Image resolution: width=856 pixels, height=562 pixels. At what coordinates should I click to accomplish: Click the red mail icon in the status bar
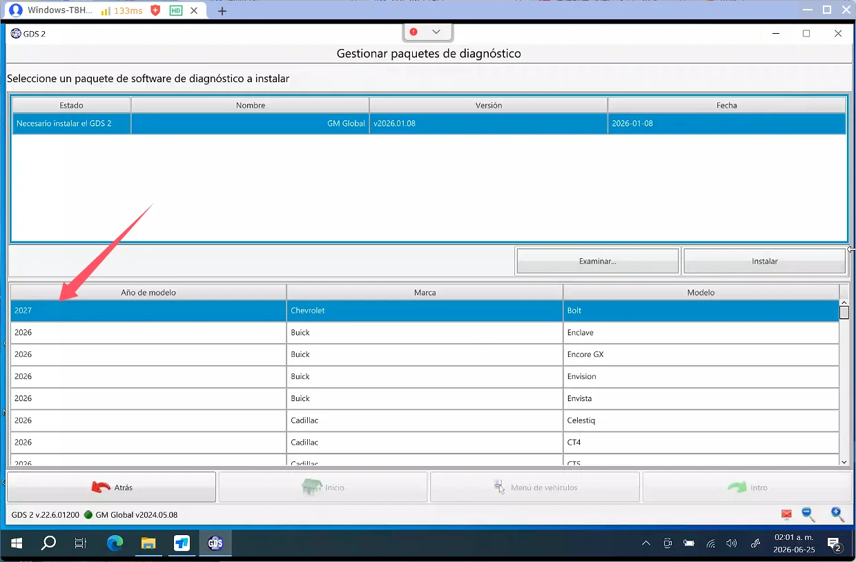point(786,514)
